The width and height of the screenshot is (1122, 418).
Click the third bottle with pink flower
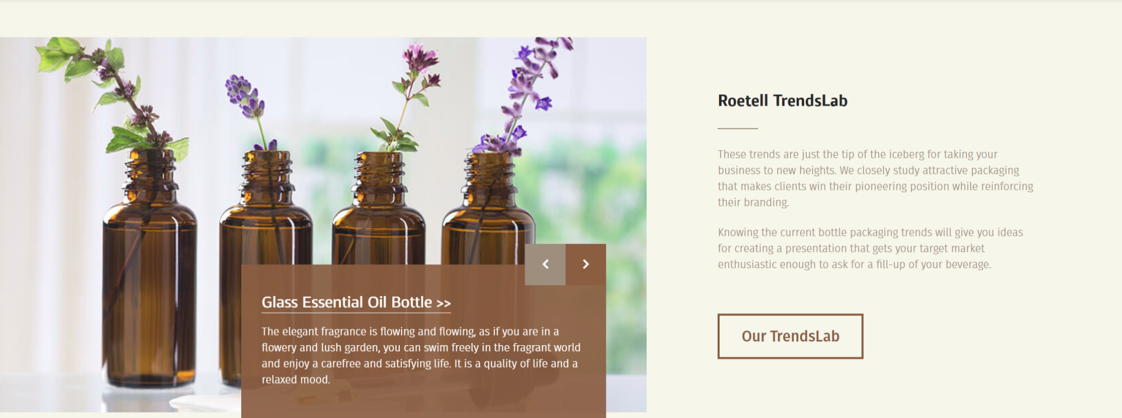pyautogui.click(x=378, y=209)
